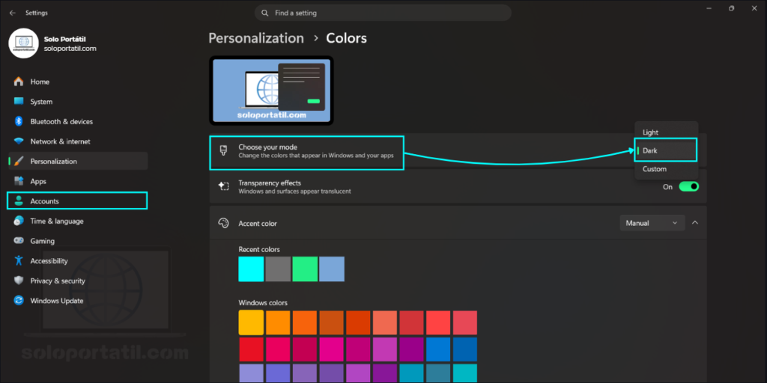767x383 pixels.
Task: Go to Apps settings
Action: 78,181
